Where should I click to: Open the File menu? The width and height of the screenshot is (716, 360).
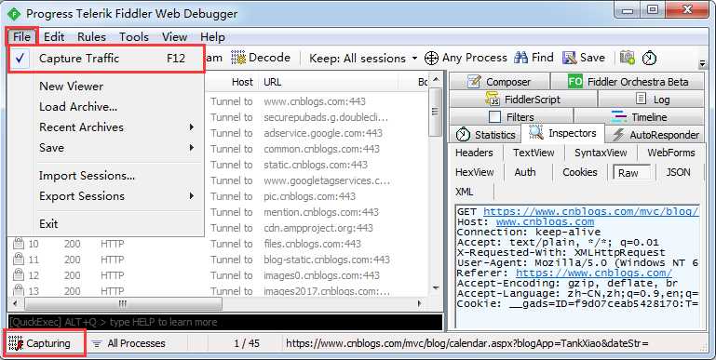pos(21,37)
